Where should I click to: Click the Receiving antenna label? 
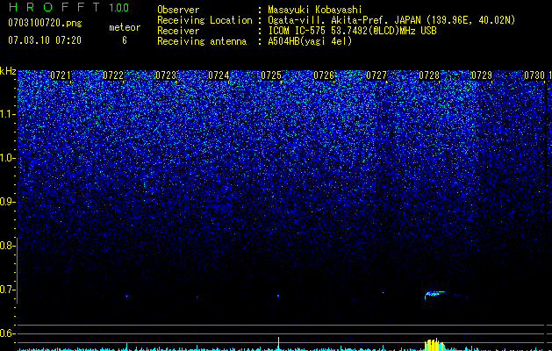[202, 41]
